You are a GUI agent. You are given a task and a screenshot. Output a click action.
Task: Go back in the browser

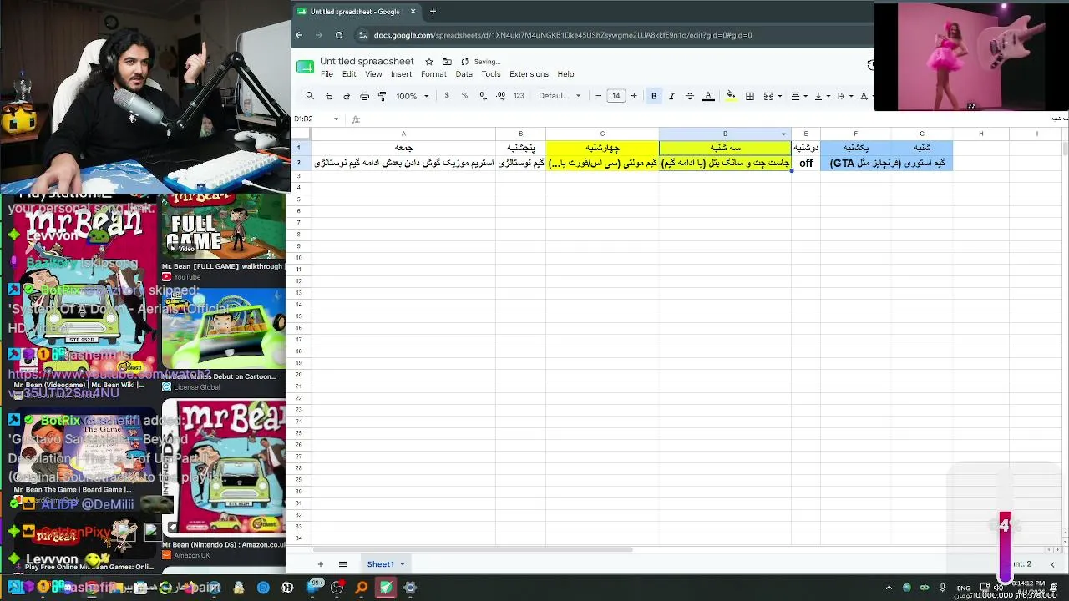(299, 35)
